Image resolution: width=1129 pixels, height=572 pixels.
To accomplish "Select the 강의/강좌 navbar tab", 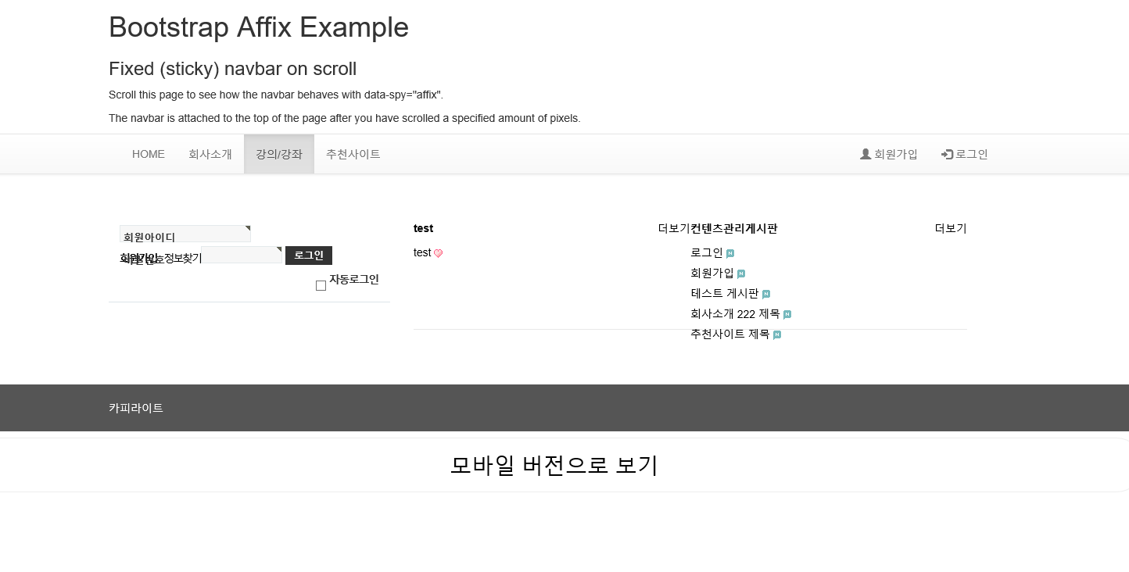I will (279, 154).
